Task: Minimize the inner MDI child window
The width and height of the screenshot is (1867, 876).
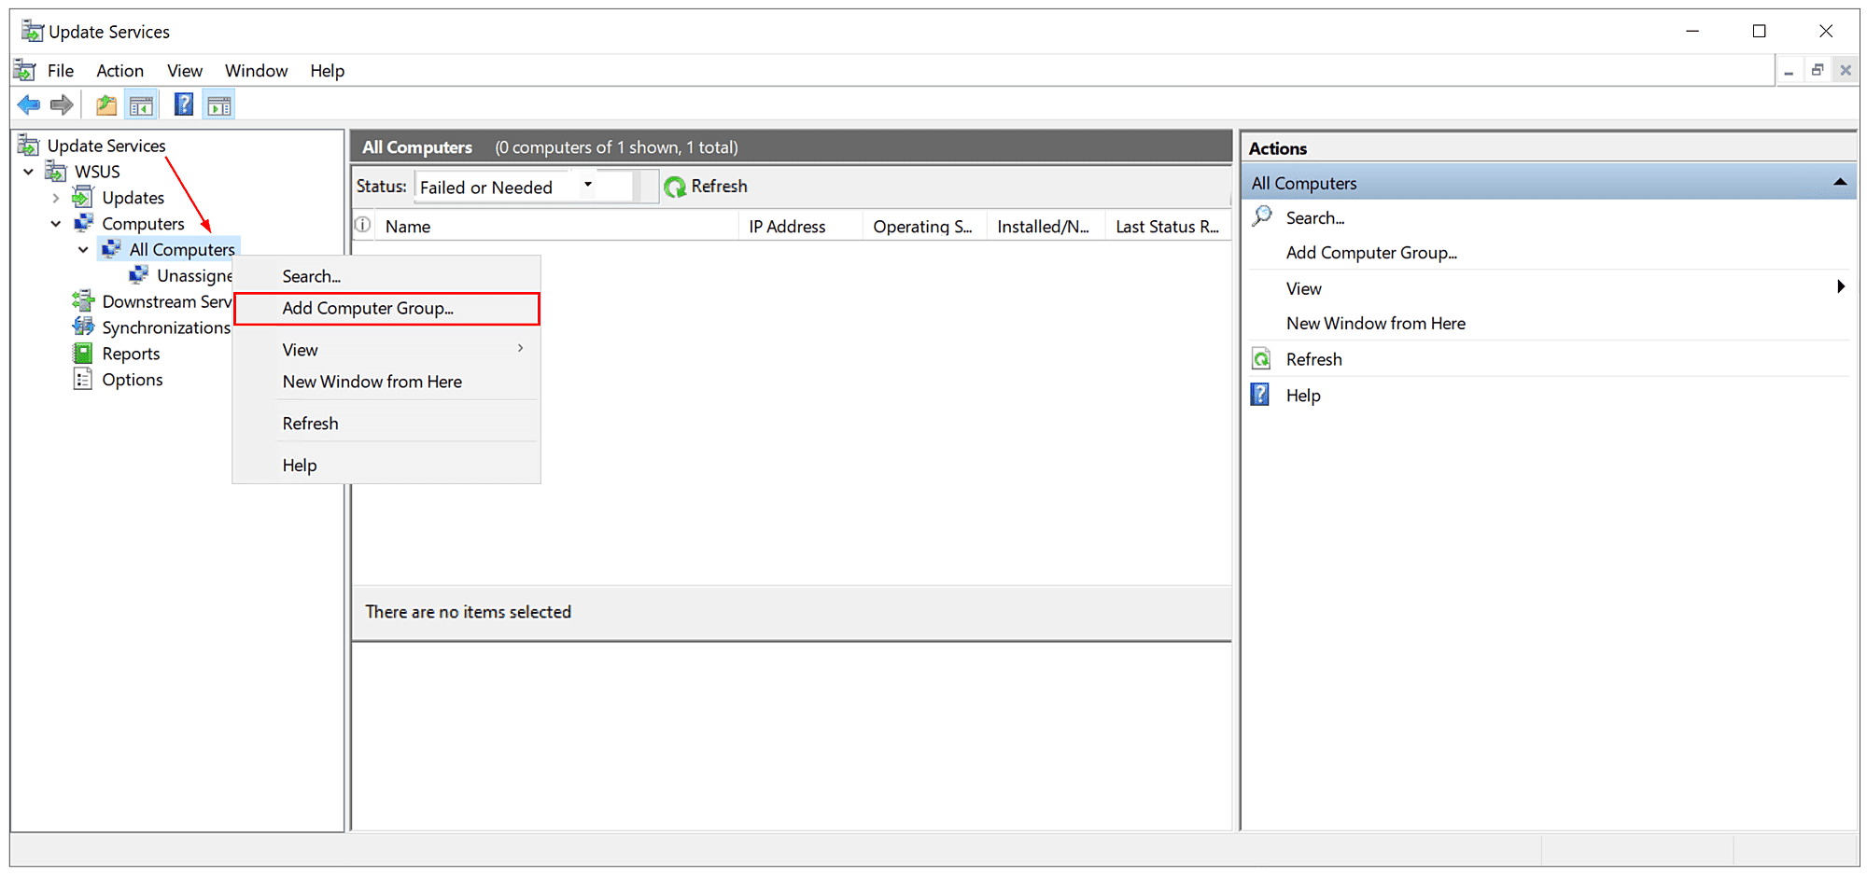Action: [x=1789, y=70]
